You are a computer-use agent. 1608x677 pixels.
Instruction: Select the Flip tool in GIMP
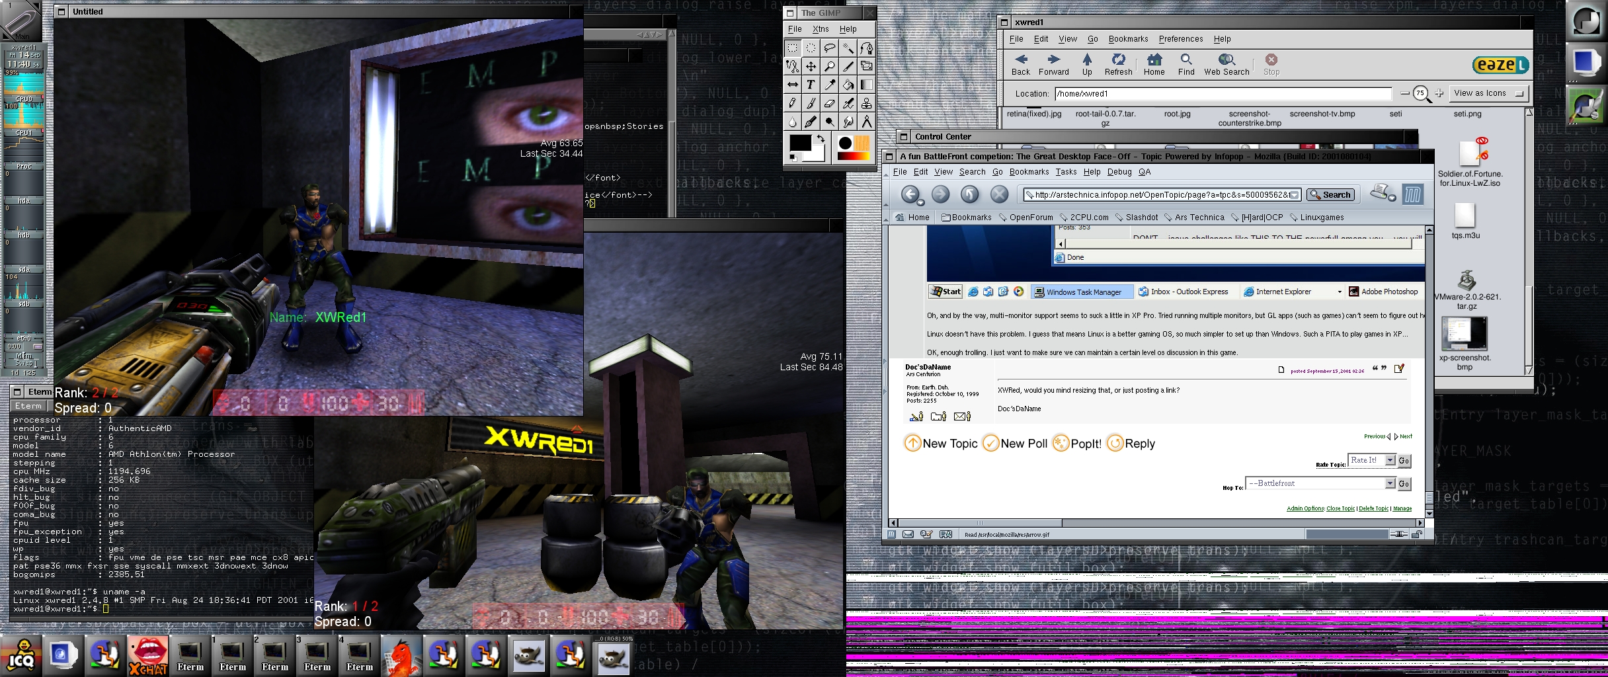point(792,85)
